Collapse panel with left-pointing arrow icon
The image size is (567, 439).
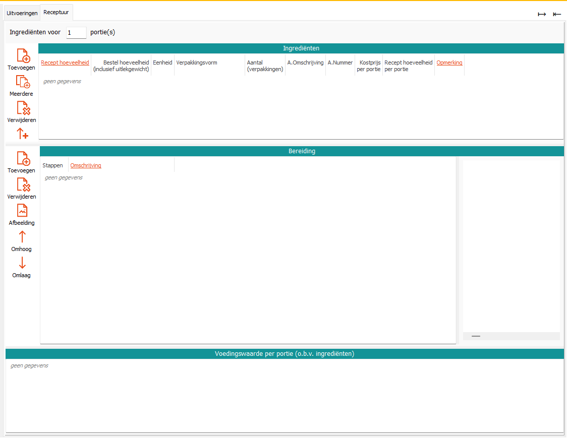pos(557,14)
